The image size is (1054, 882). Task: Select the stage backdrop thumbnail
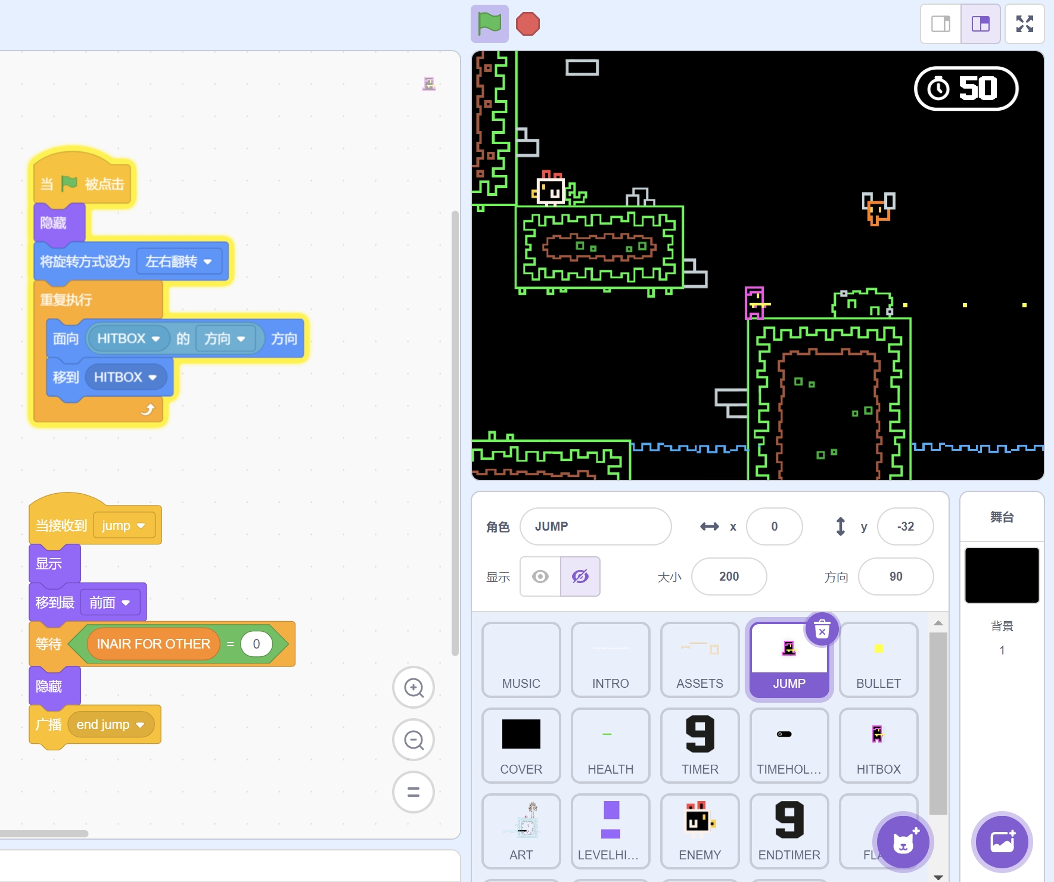tap(1002, 575)
